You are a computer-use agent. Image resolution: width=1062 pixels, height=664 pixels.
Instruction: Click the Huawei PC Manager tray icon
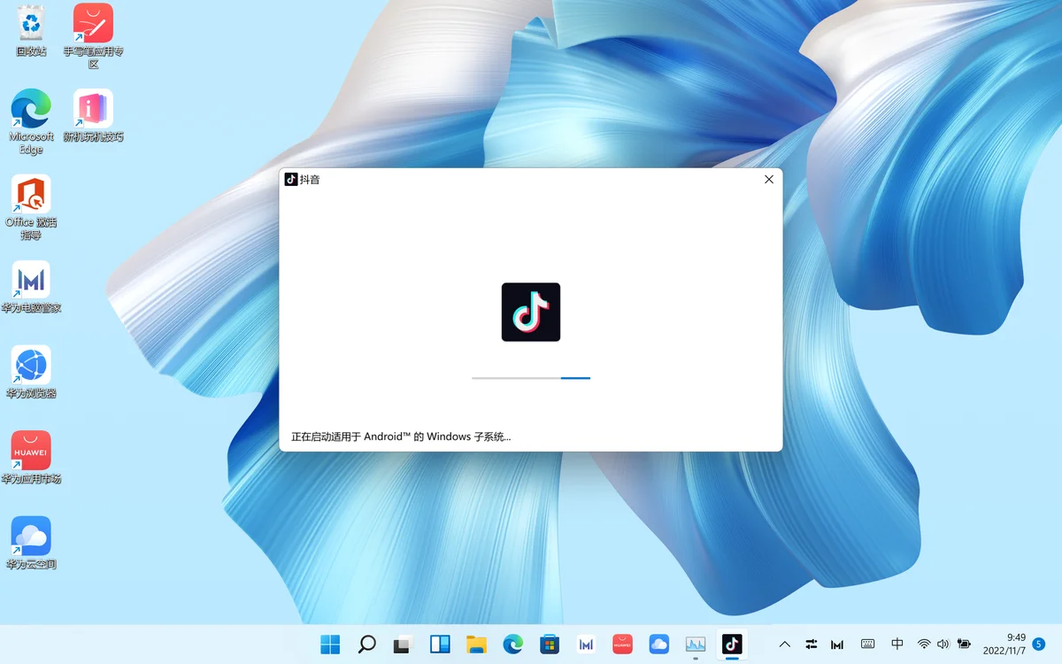pyautogui.click(x=837, y=645)
